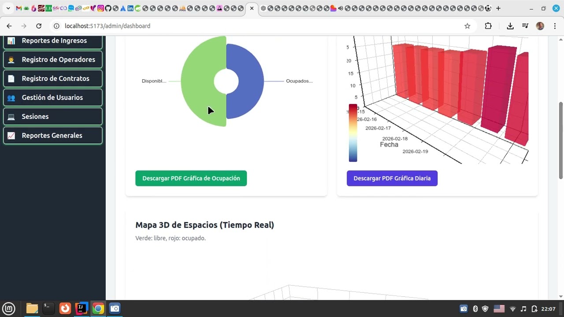Click the 'Verde: libre, rojo: ocupado.' legend text
This screenshot has width=564, height=317.
(171, 238)
